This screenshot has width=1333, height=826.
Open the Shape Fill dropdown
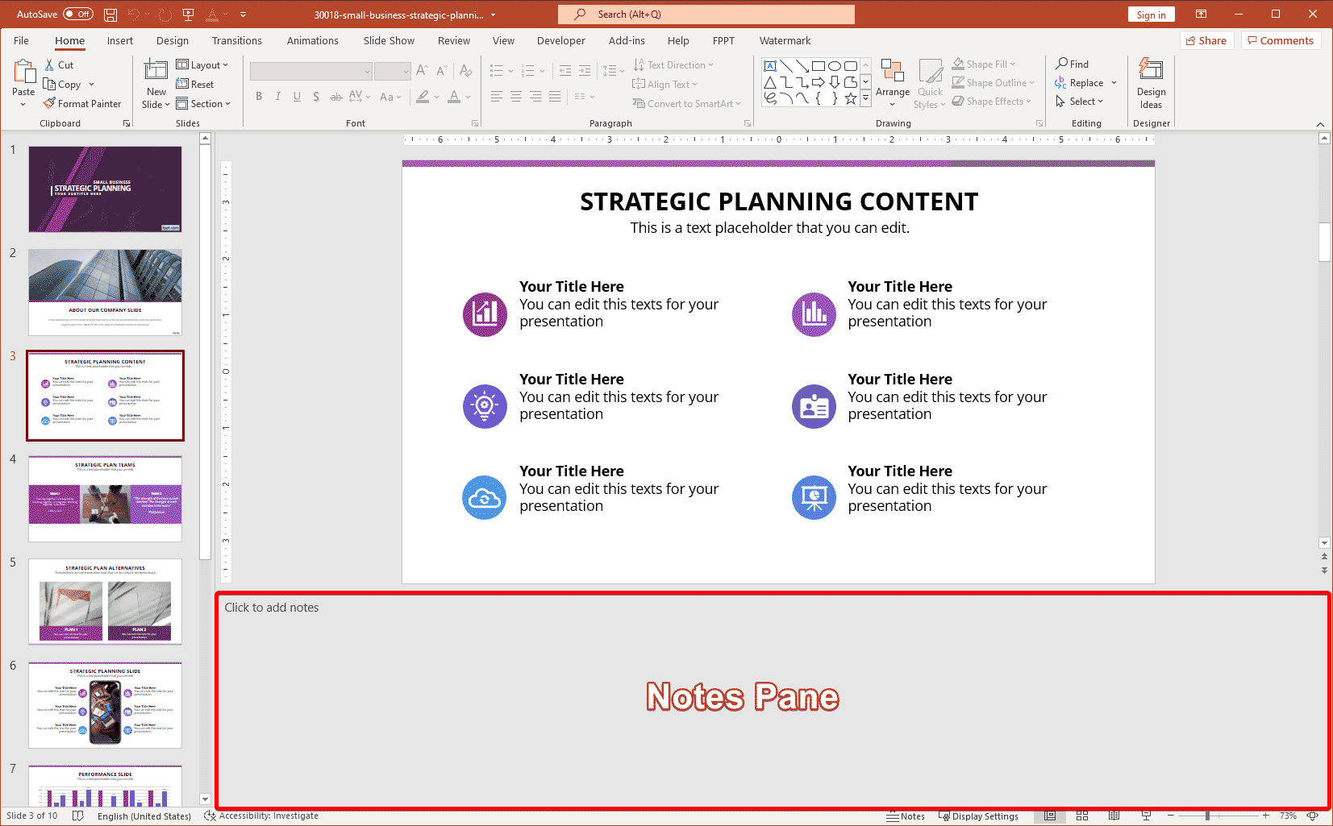tap(985, 64)
